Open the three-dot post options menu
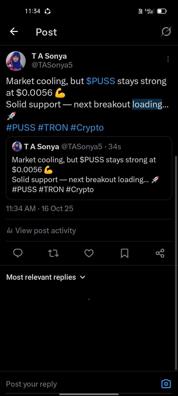178x396 pixels. 168,59
